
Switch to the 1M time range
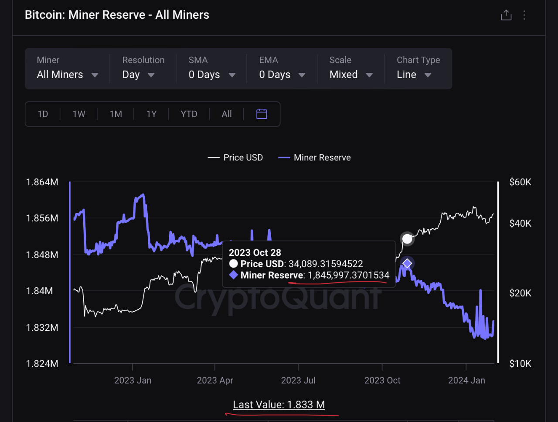coord(116,114)
